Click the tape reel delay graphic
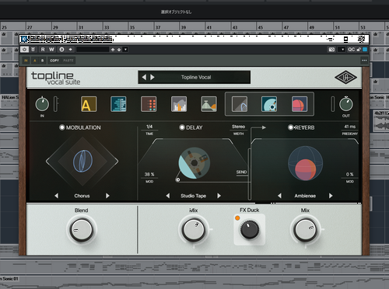The height and width of the screenshot is (289, 389). (x=194, y=163)
